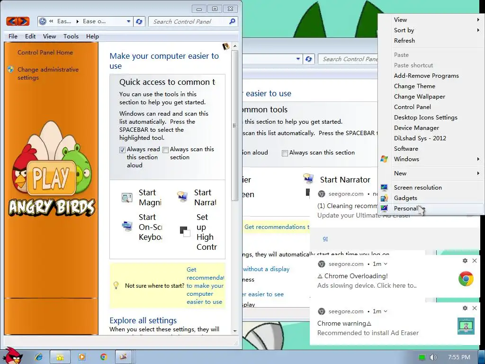Click the refresh icon beside front address bar
This screenshot has height=364, width=485.
tap(139, 21)
